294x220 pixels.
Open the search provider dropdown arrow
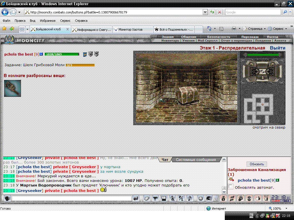(x=290, y=12)
